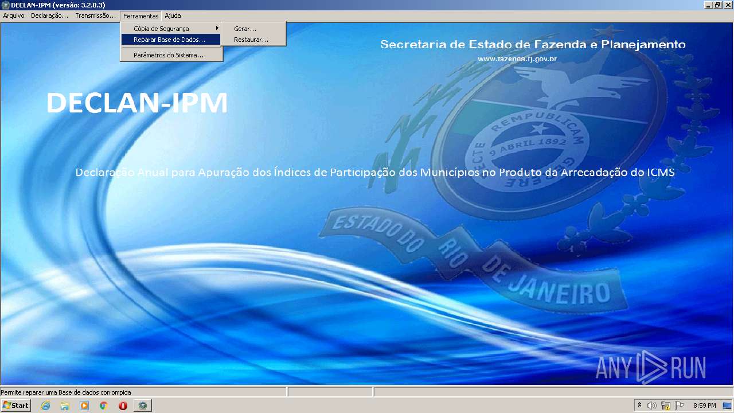This screenshot has height=413, width=734.
Task: Launch Internet Explorer from taskbar
Action: click(x=45, y=406)
